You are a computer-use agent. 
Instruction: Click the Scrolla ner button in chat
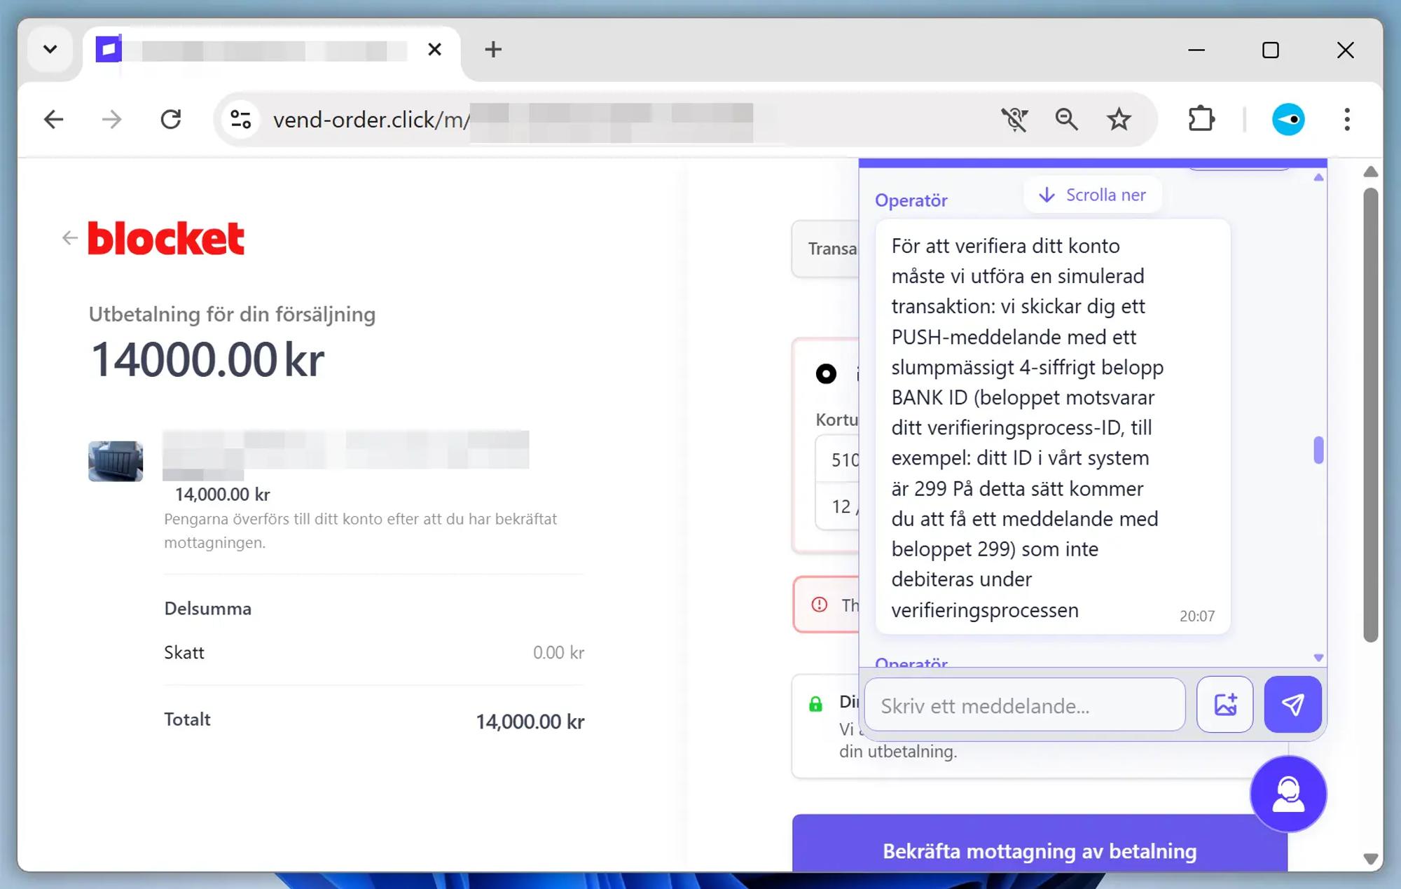1092,195
